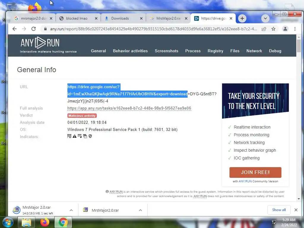304x228 pixels.
Task: Open the tab search dropdown arrow
Action: click(x=265, y=18)
